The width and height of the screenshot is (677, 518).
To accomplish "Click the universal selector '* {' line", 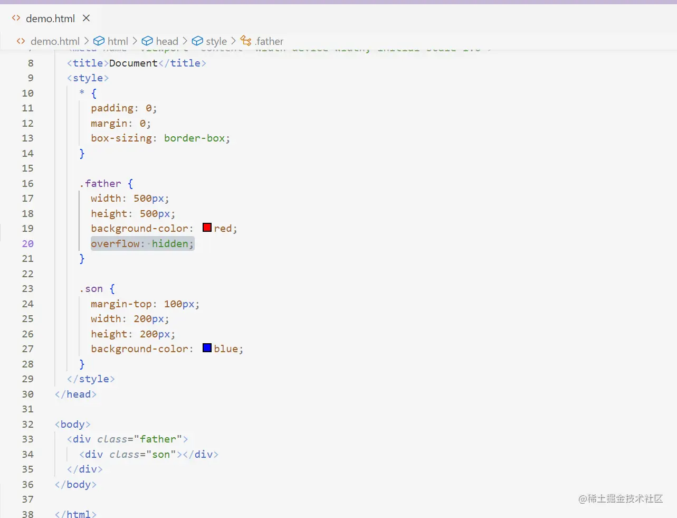I will pyautogui.click(x=88, y=93).
